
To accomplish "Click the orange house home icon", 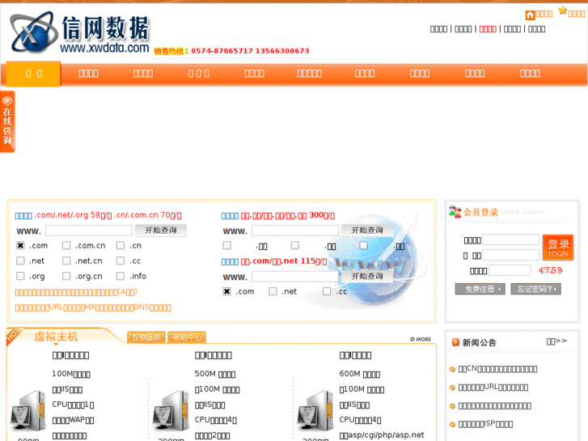I will tap(530, 15).
